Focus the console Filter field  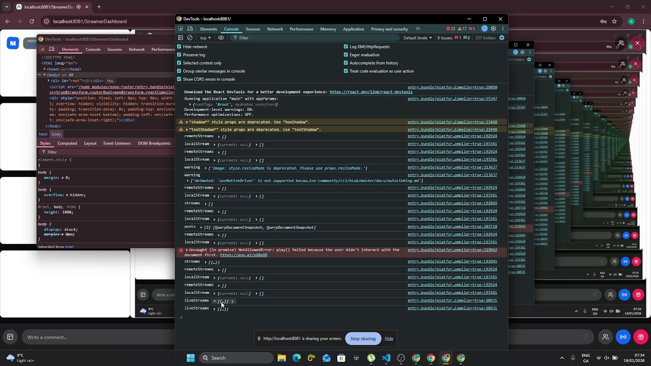[x=315, y=38]
